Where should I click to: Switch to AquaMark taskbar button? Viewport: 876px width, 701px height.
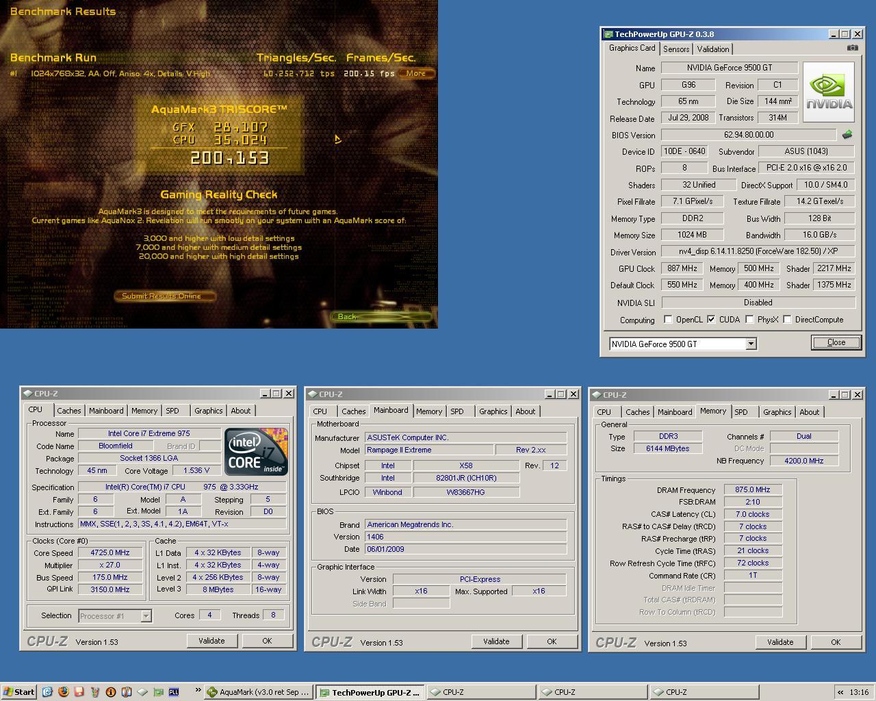click(x=259, y=692)
